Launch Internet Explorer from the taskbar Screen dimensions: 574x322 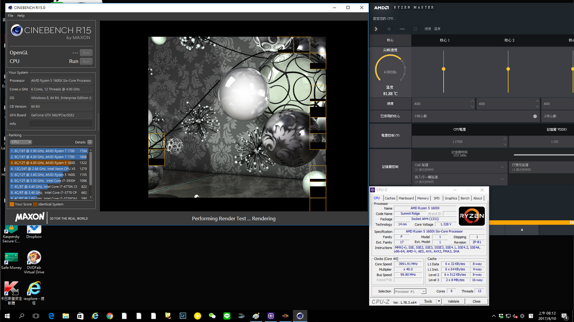pyautogui.click(x=95, y=316)
